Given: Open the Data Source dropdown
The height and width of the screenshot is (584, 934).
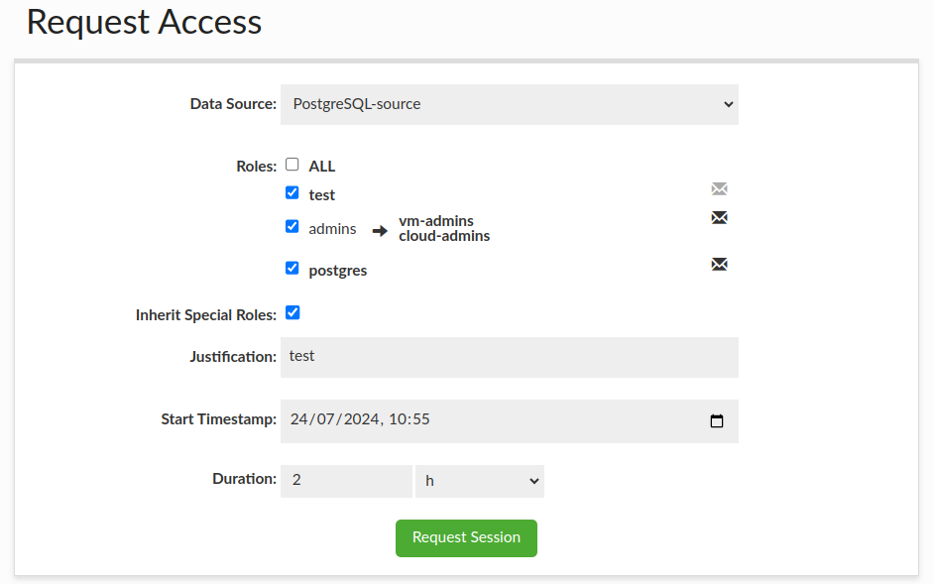Looking at the screenshot, I should (510, 104).
